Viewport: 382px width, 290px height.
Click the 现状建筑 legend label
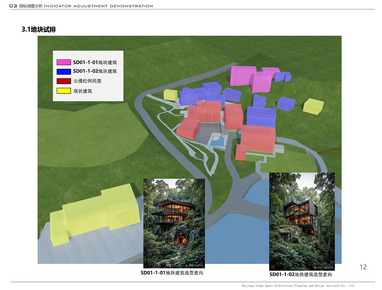(x=83, y=91)
